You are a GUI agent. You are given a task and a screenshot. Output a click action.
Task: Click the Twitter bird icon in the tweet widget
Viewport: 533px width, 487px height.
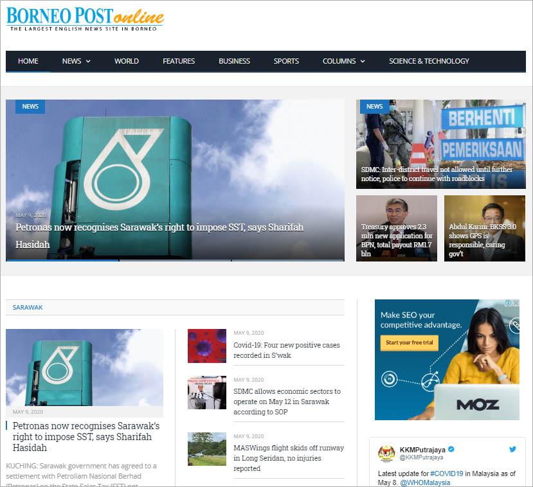click(x=512, y=449)
